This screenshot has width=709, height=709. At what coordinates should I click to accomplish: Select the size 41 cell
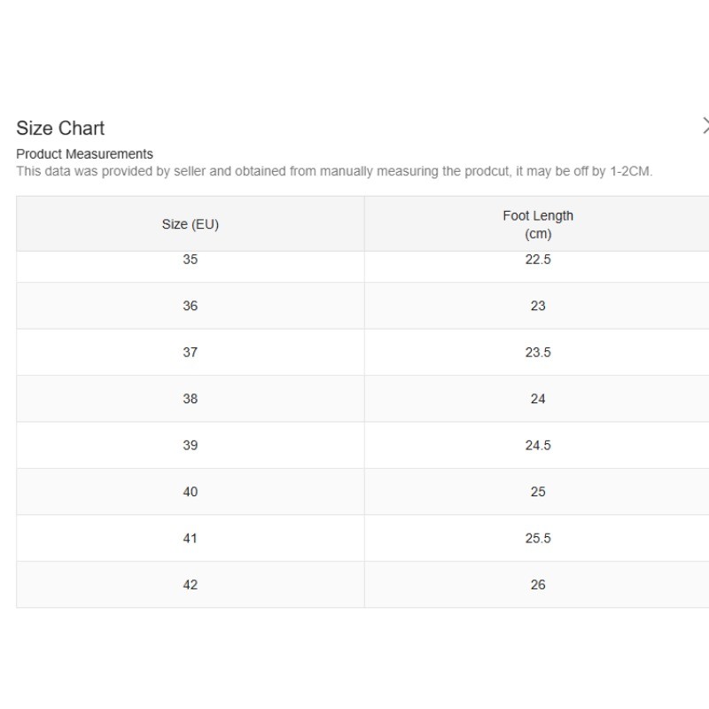coord(190,538)
